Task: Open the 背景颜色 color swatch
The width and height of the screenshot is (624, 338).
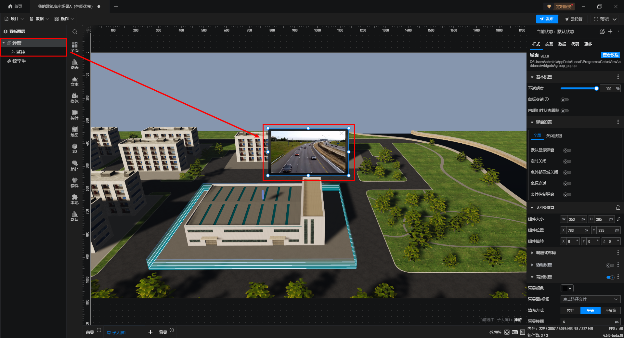Action: tap(567, 289)
